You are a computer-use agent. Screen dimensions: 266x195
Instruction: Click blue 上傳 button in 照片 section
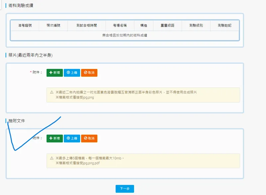(72, 73)
